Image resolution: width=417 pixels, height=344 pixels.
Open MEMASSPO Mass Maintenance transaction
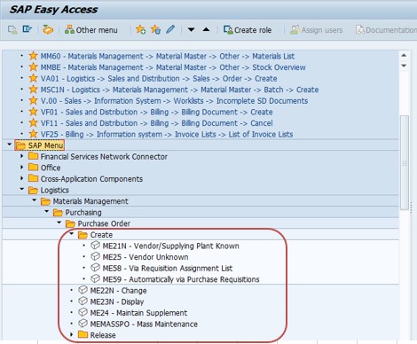point(144,324)
